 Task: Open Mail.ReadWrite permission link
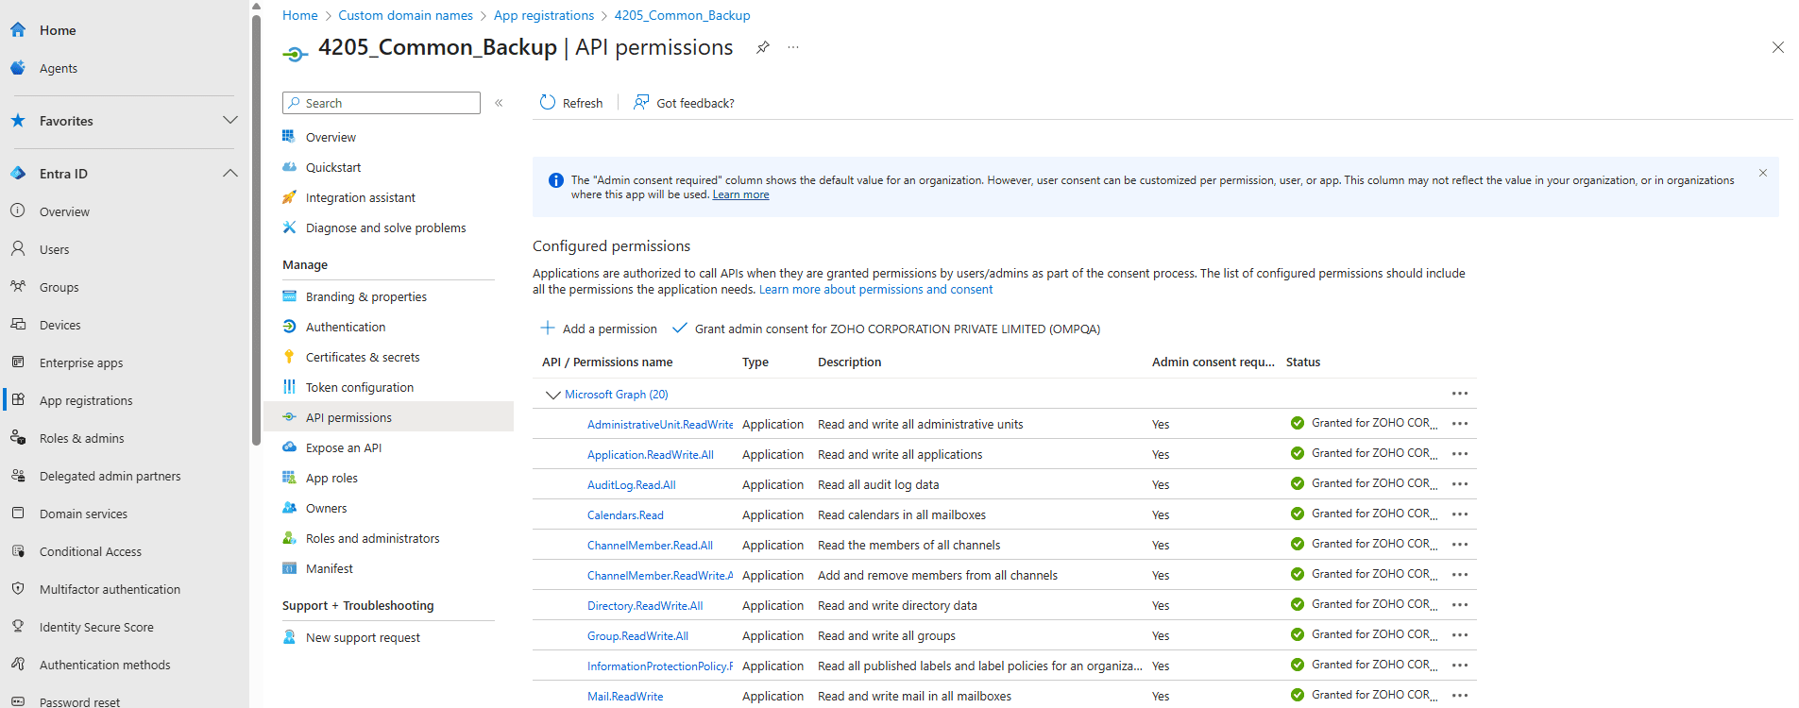point(625,697)
